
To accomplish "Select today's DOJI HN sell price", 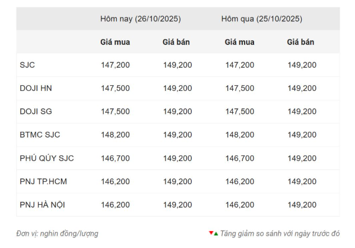I will (x=177, y=88).
